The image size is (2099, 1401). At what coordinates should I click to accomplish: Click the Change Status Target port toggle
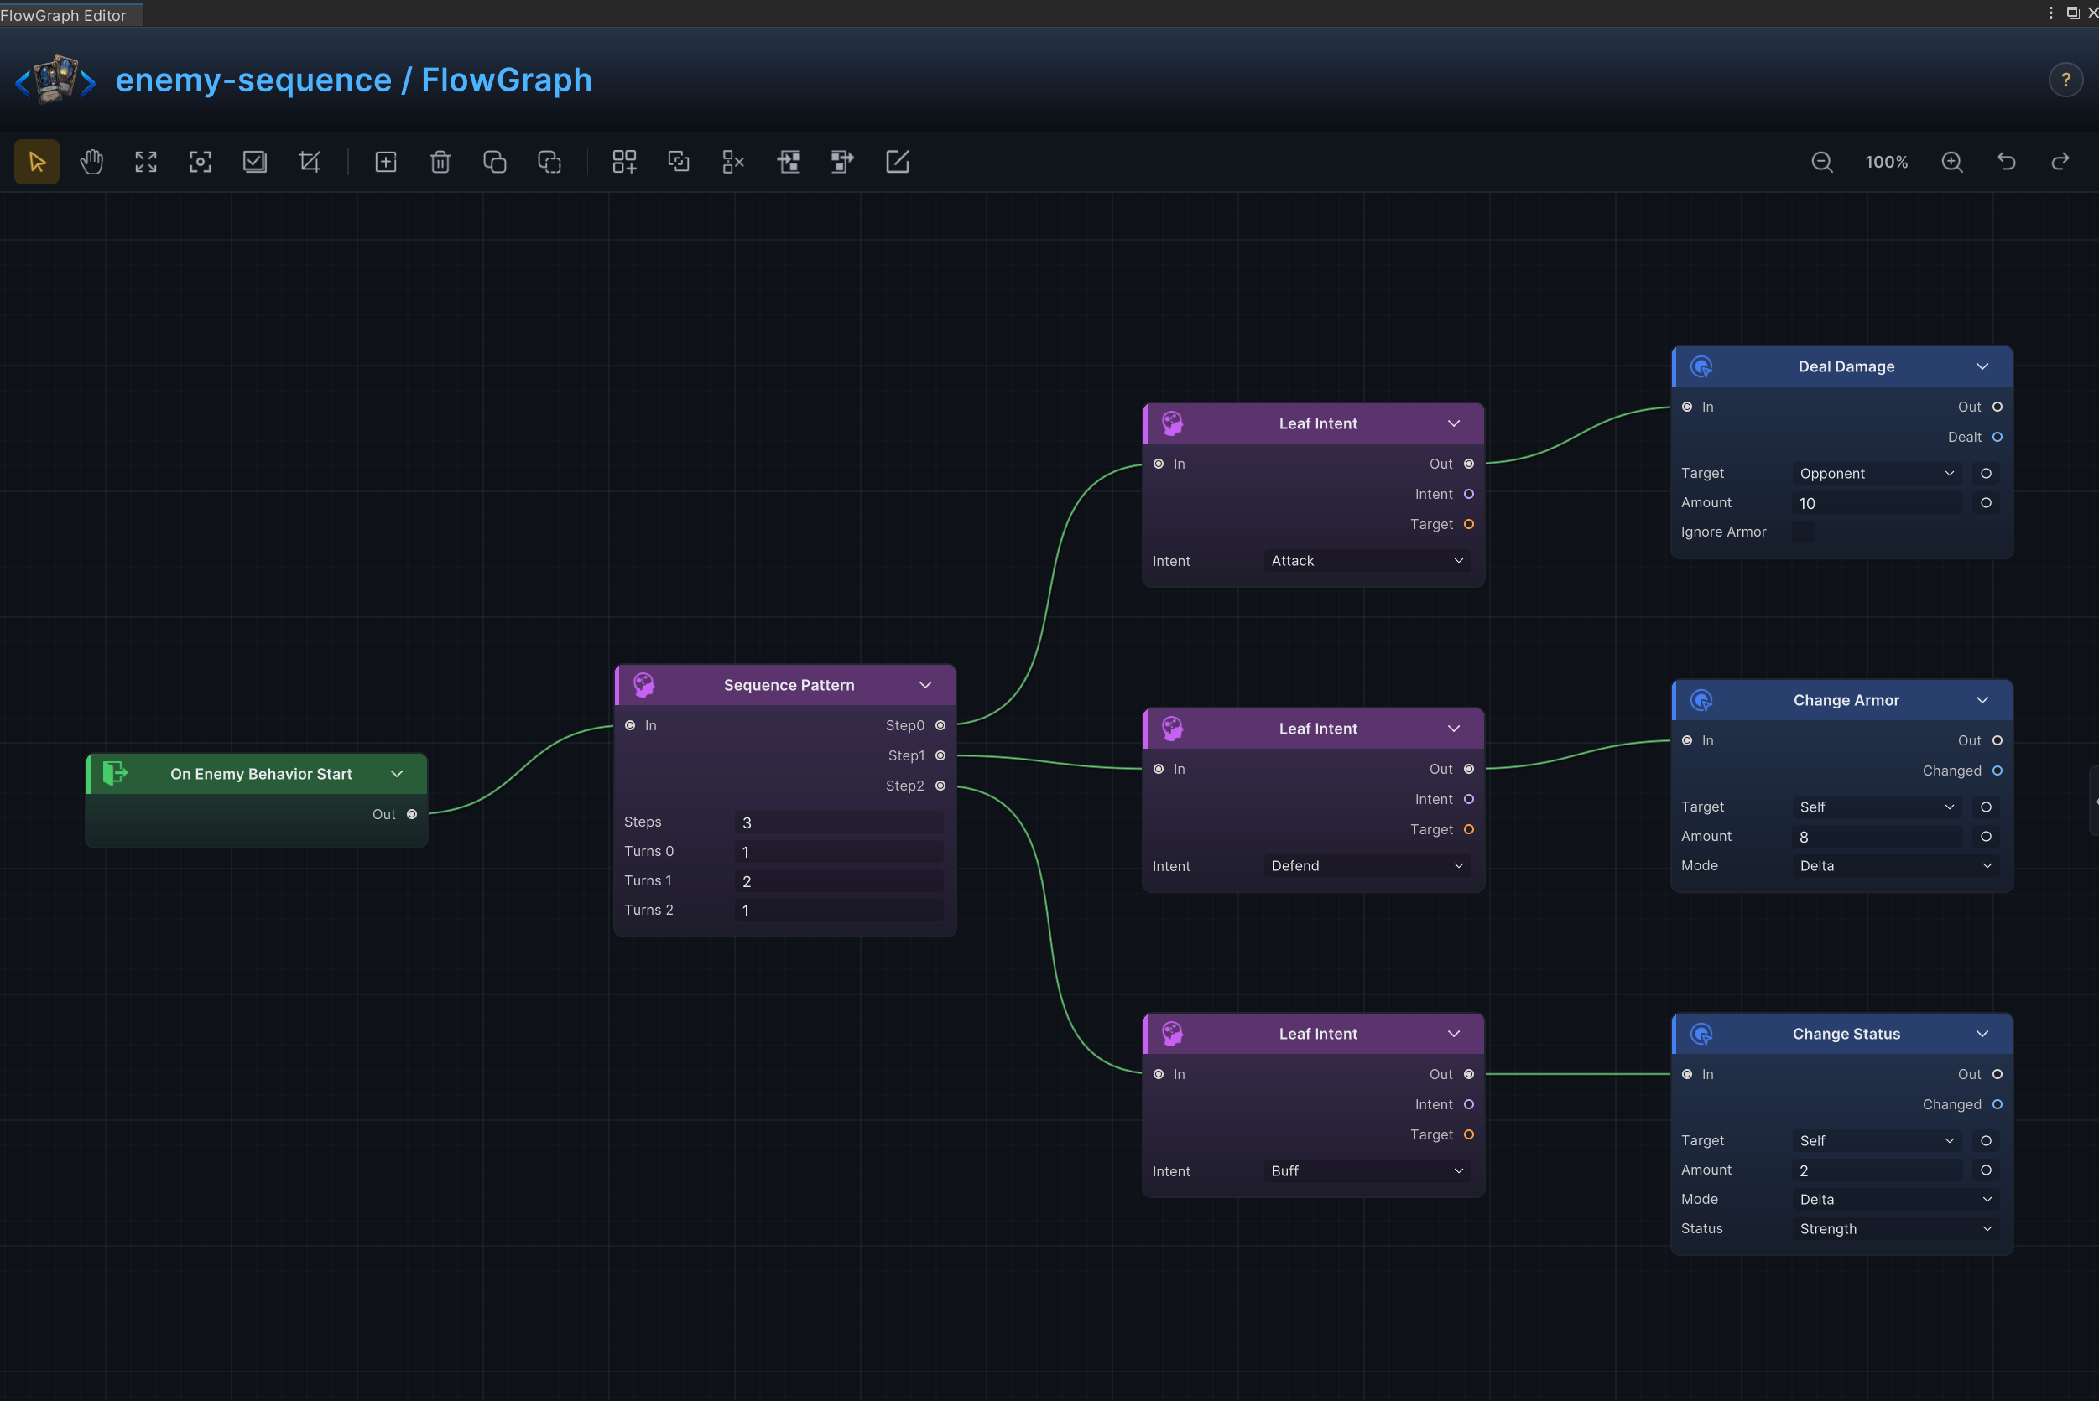[1986, 1141]
